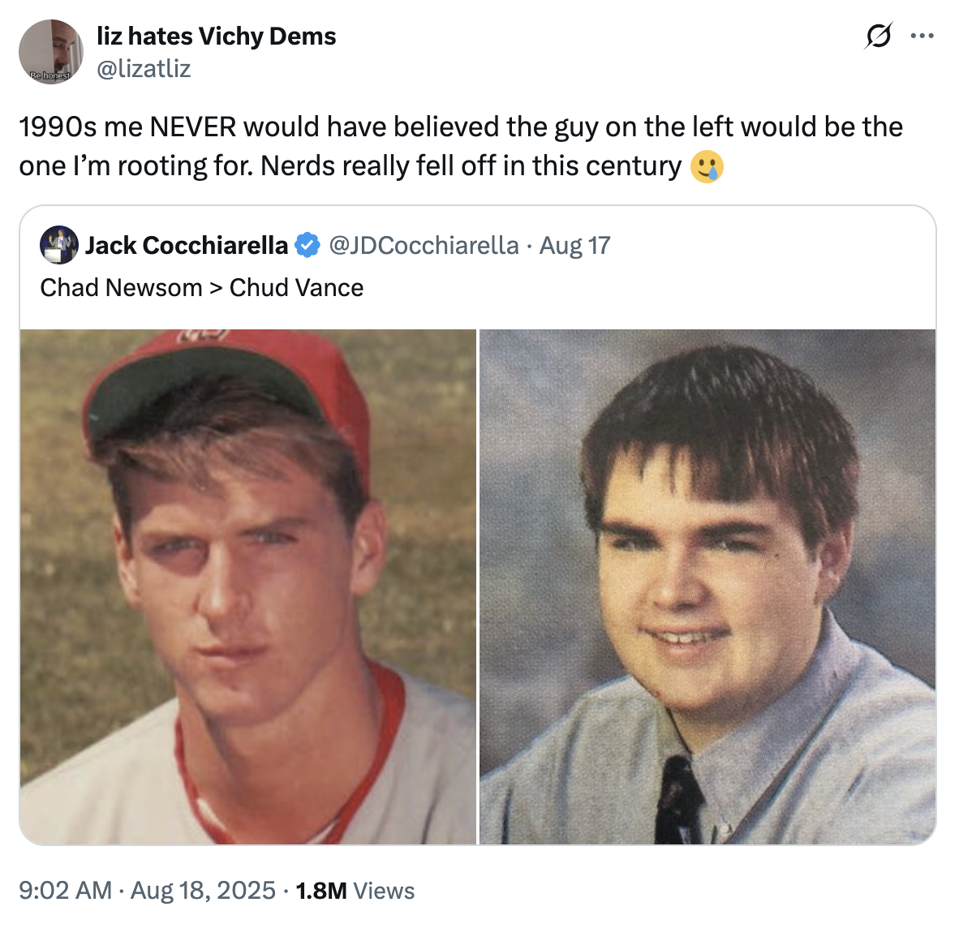959x928 pixels.
Task: Click the blue verified badge
Action: pyautogui.click(x=307, y=245)
